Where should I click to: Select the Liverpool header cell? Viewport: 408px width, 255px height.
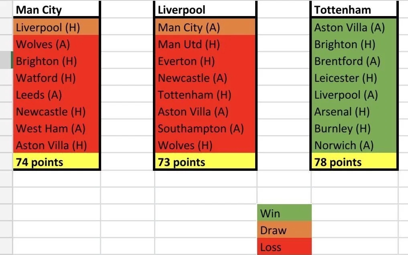(x=205, y=10)
